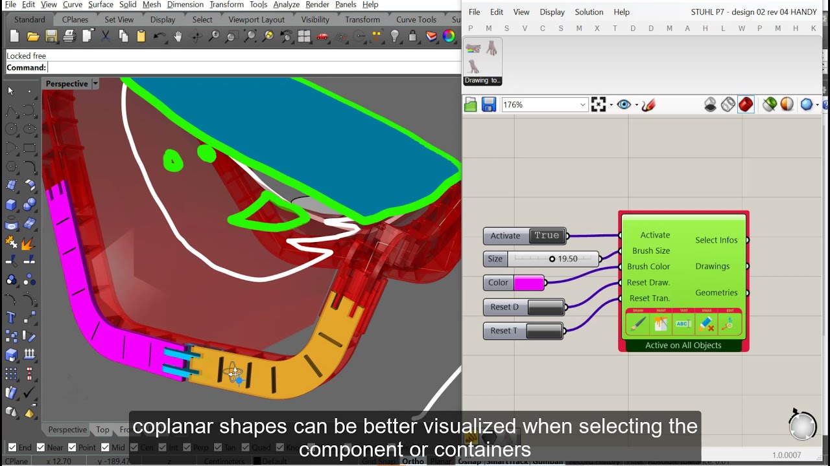Open the Grasshopper Solution menu
830x466 pixels.
589,12
